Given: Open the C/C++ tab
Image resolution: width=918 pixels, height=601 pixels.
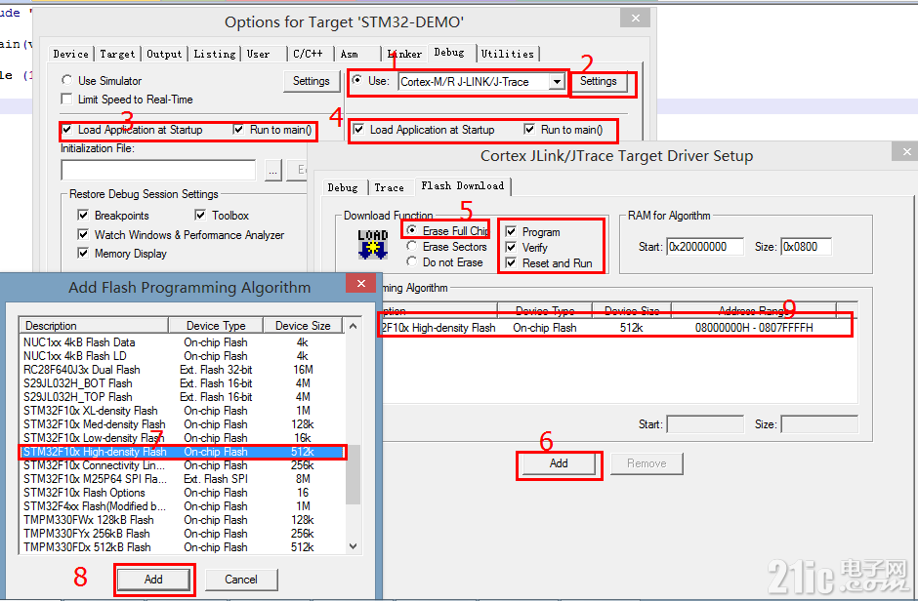Looking at the screenshot, I should coord(308,54).
